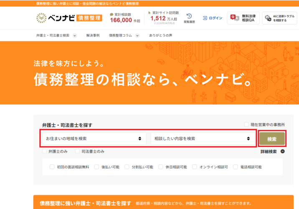This screenshot has width=299, height=209.
Task: Tick 初回の面談相談無料 checkbox
Action: point(52,167)
